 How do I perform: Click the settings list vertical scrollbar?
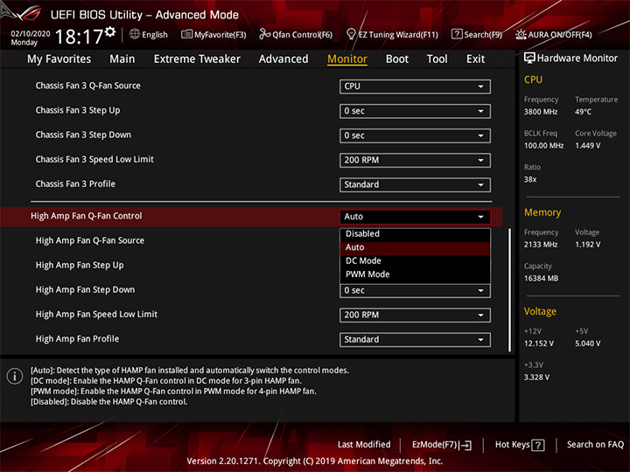(x=510, y=290)
